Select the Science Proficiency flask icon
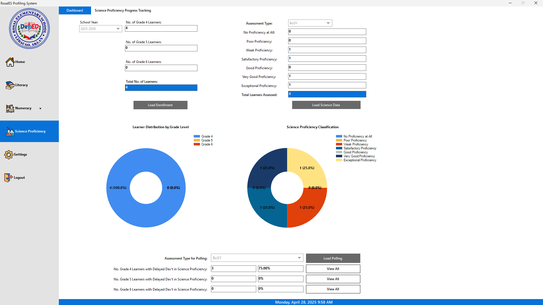The height and width of the screenshot is (305, 543). 10,132
